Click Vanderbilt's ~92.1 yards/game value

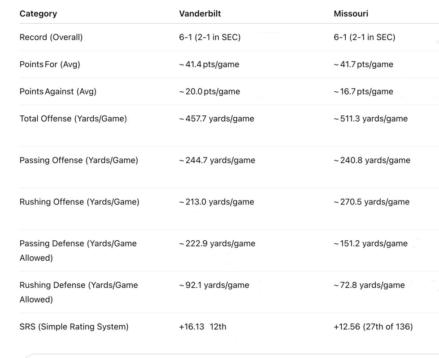[x=214, y=285]
